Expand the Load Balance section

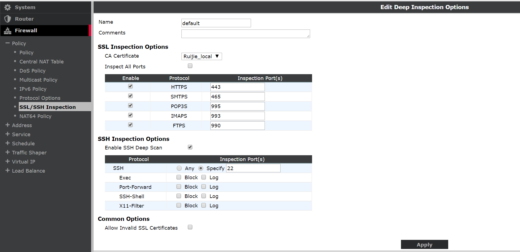tap(7, 171)
